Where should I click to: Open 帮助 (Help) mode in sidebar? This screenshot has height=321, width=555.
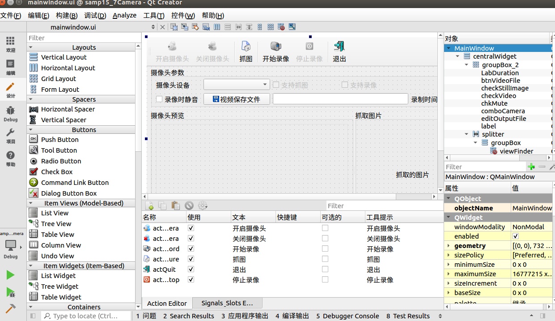pos(10,158)
